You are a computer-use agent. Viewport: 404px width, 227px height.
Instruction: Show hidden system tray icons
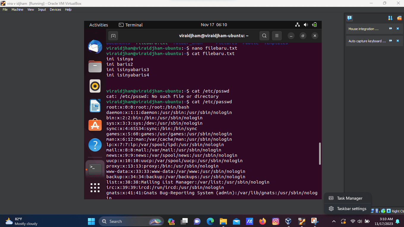click(x=334, y=221)
